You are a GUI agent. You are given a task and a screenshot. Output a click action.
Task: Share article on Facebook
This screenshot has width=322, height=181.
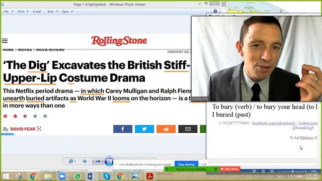tap(123, 129)
